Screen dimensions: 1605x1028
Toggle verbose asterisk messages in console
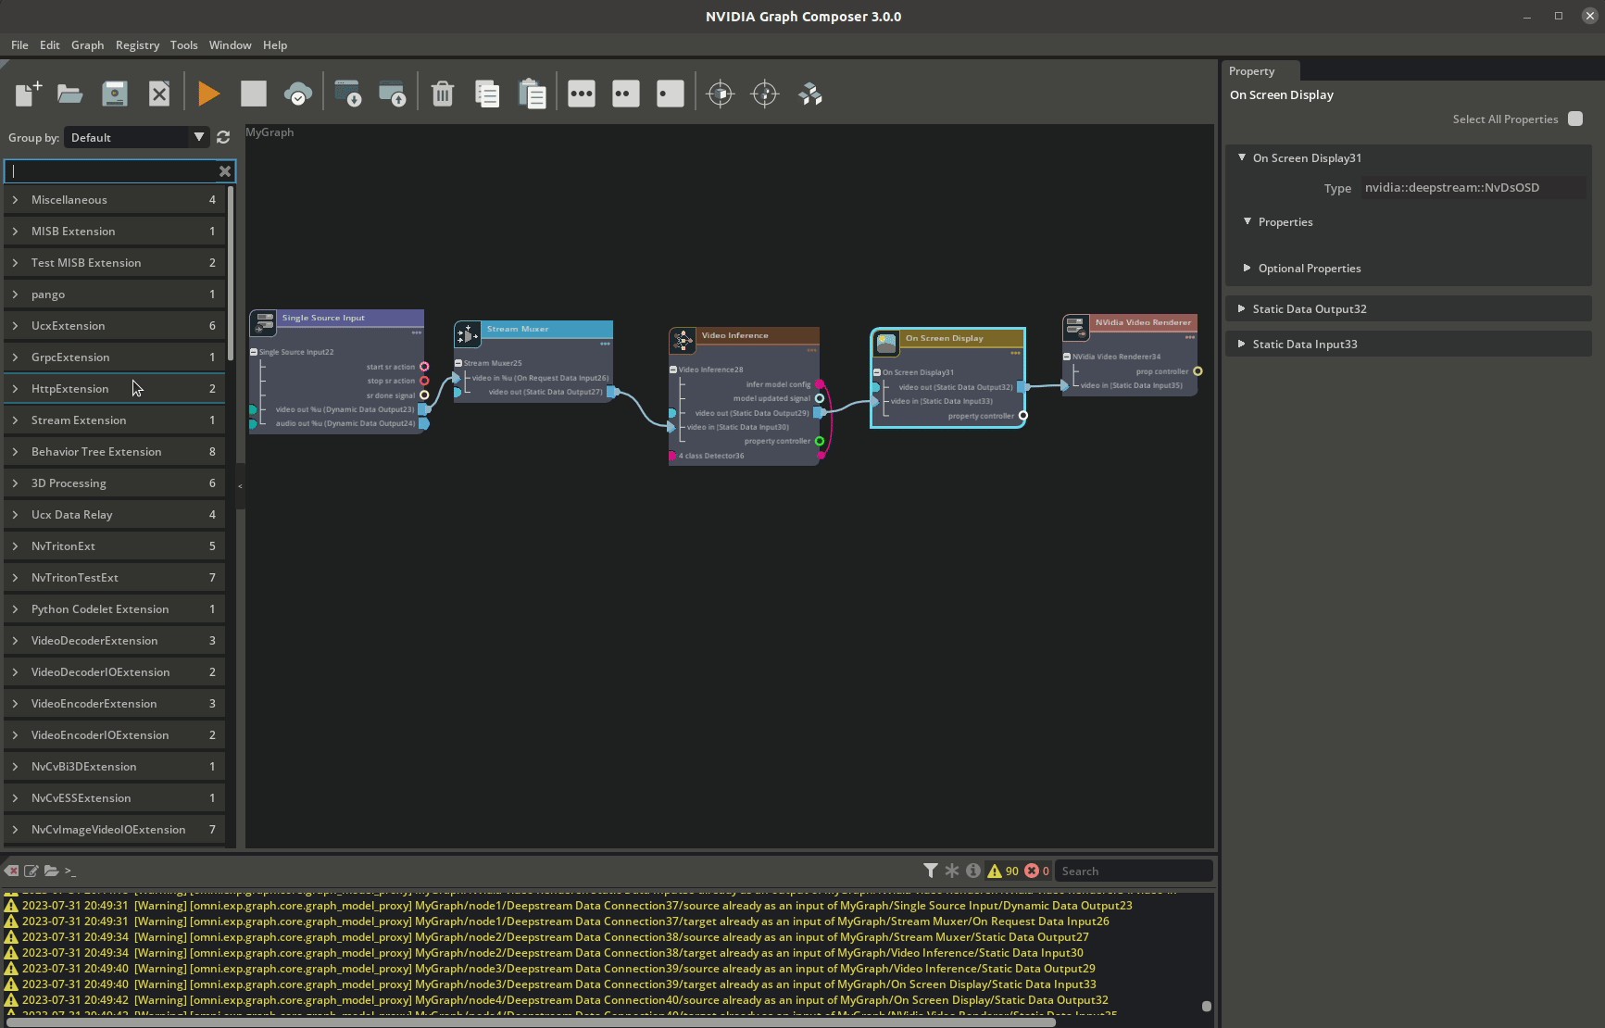[952, 871]
